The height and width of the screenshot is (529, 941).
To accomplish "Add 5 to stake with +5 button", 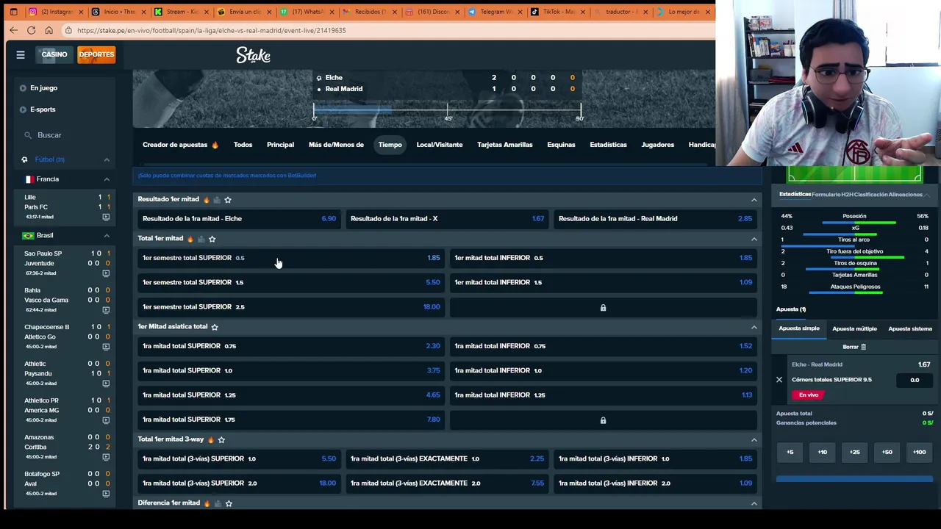I will [x=790, y=453].
